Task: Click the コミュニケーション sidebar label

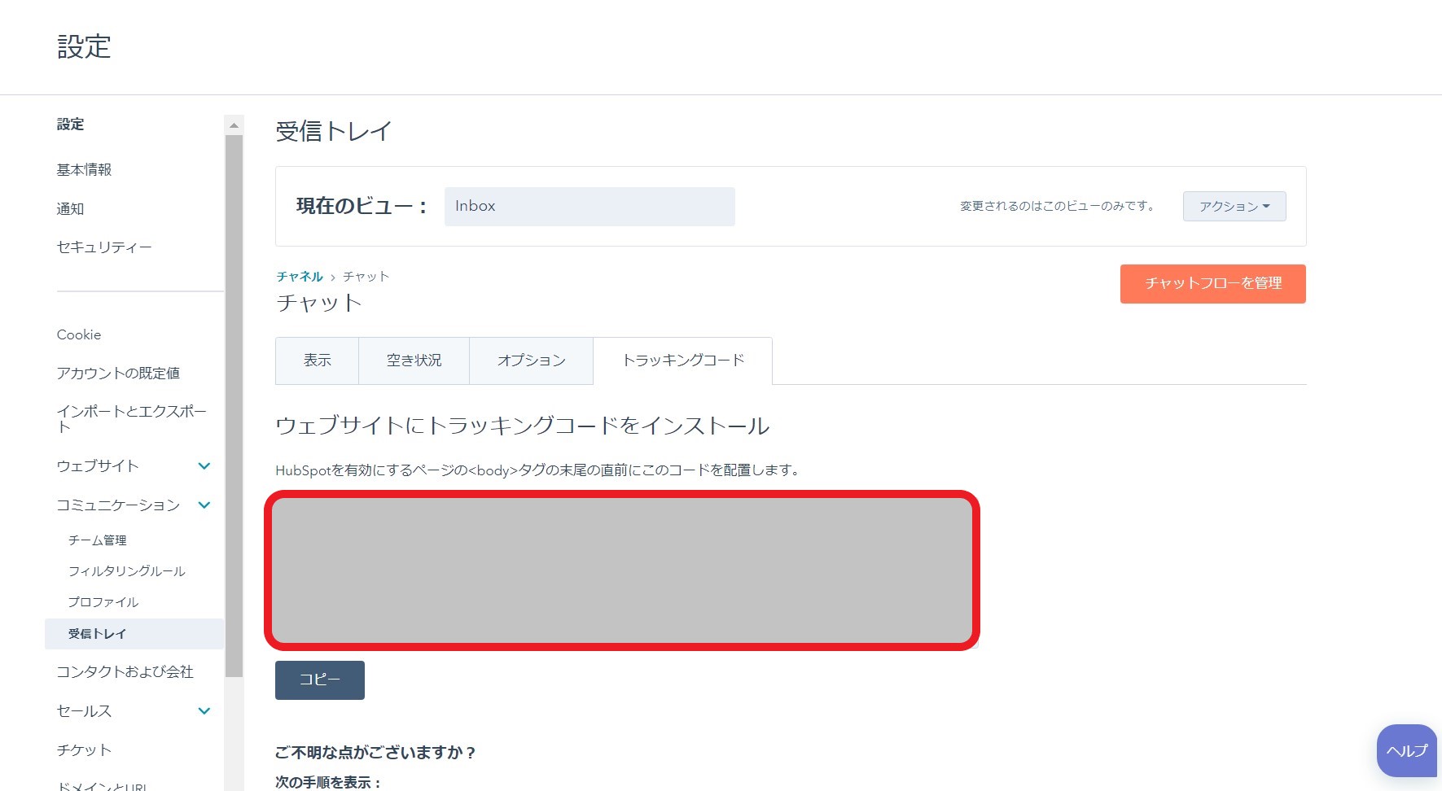Action: pyautogui.click(x=118, y=505)
